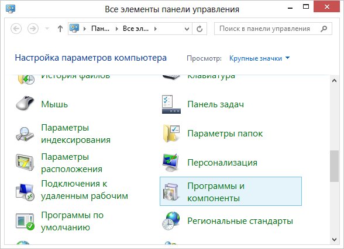Viewport: 344px width, 249px height.
Task: Click the Региональные стандарты globe icon
Action: point(171,220)
